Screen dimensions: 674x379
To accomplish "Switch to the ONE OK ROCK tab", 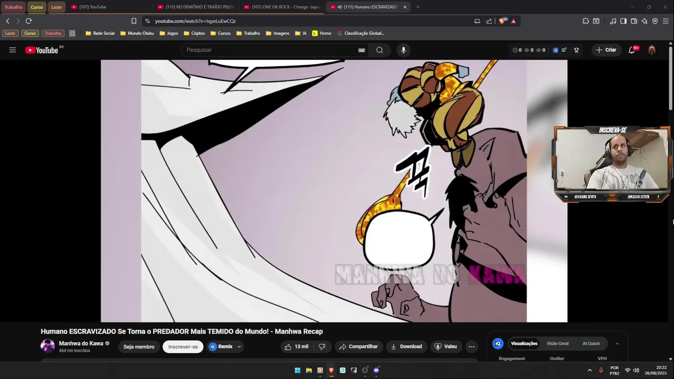I will click(282, 7).
